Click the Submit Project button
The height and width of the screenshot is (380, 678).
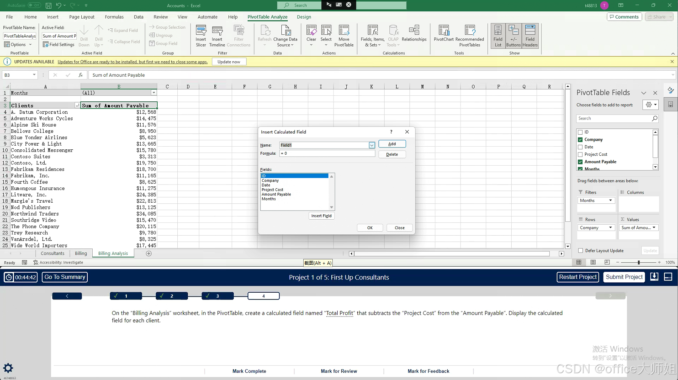tap(624, 277)
